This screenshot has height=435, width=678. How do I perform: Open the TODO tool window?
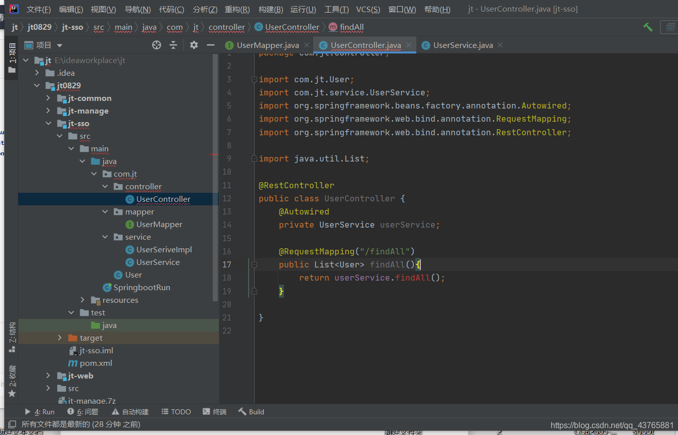[x=176, y=412]
